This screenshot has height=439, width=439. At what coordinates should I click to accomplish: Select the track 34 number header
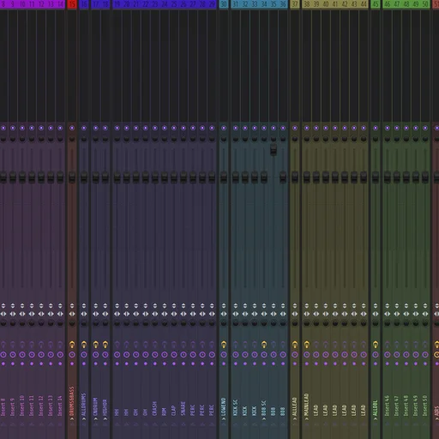(x=264, y=4)
